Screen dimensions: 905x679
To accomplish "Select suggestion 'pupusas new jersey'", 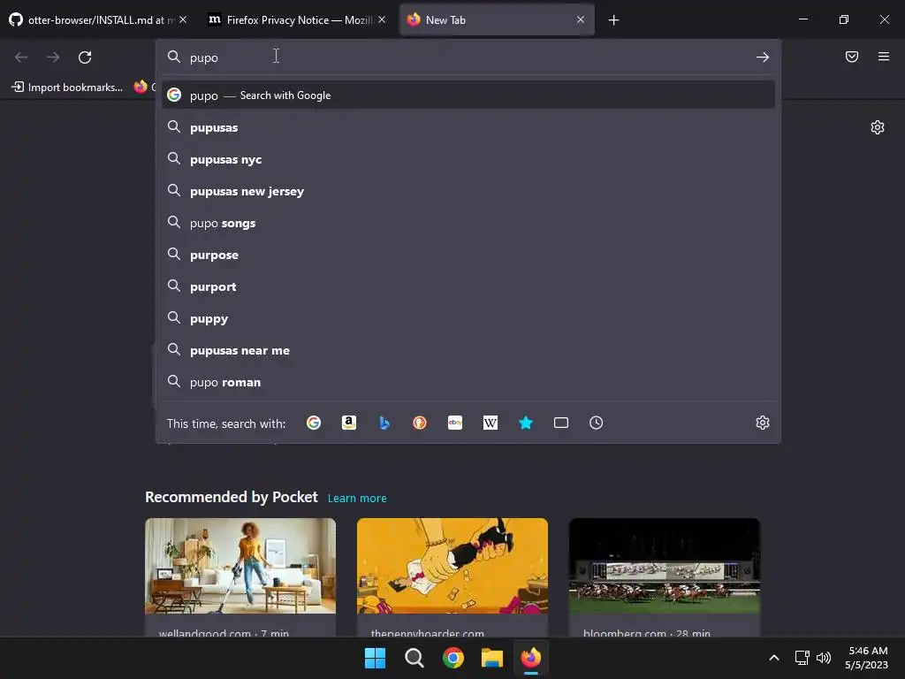I will point(468,191).
